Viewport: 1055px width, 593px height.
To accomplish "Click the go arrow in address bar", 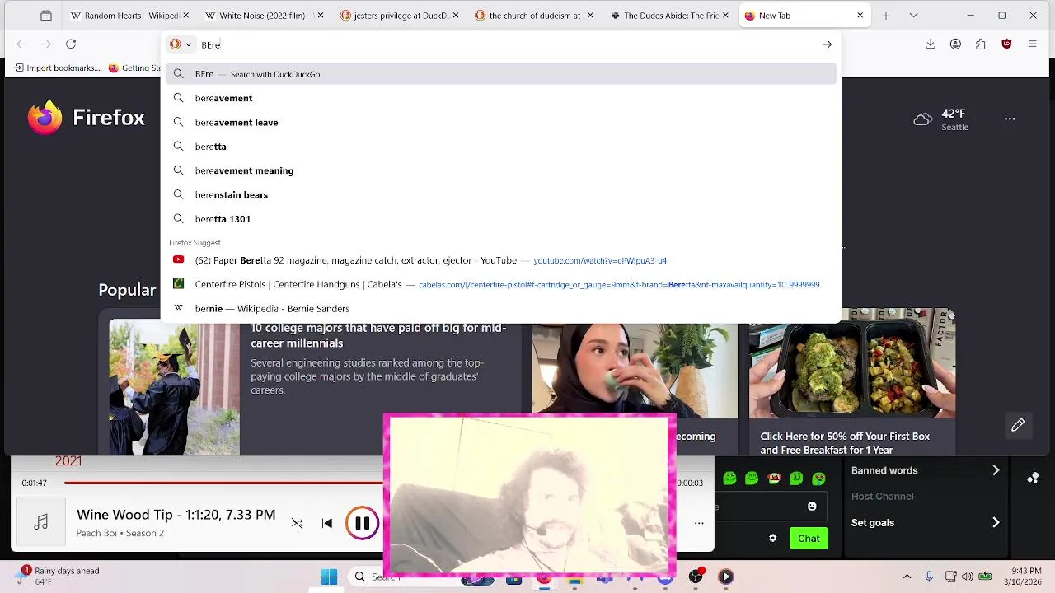I will 827,44.
